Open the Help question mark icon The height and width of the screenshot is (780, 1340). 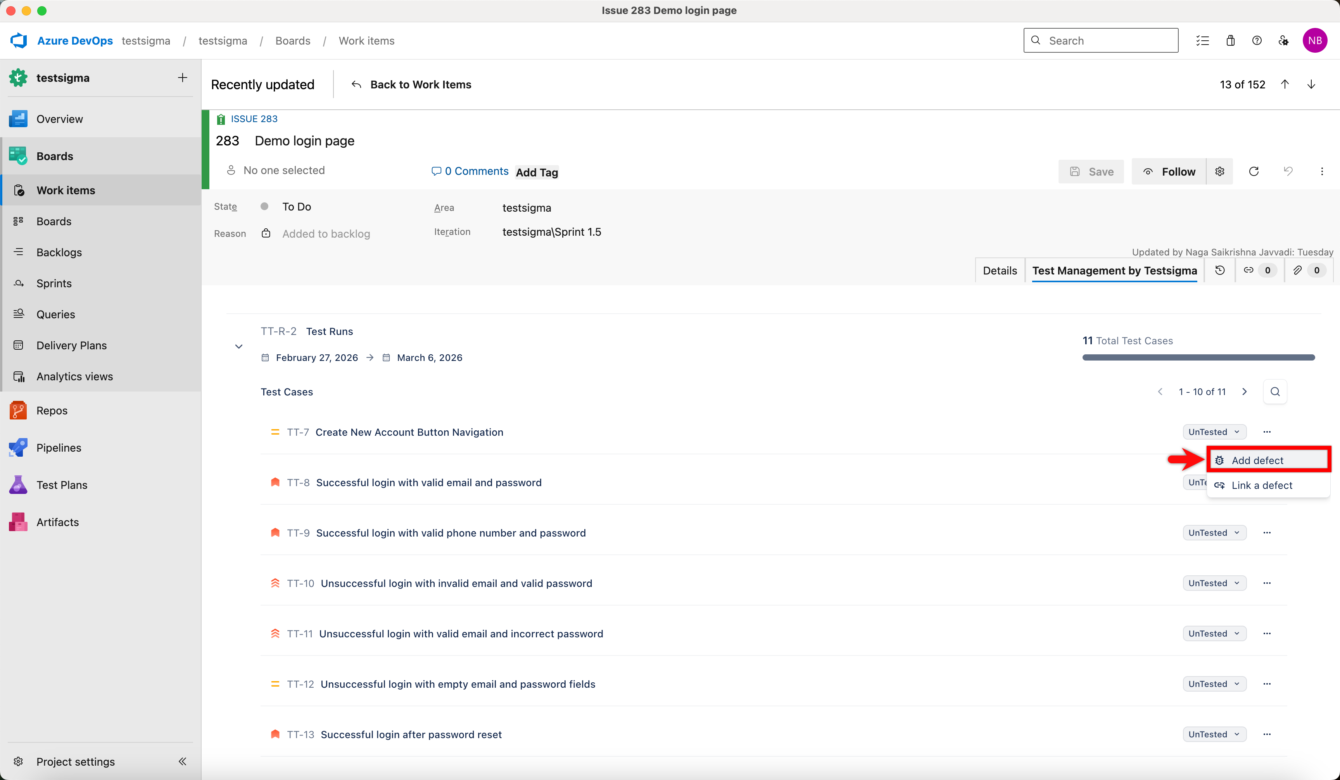coord(1257,40)
